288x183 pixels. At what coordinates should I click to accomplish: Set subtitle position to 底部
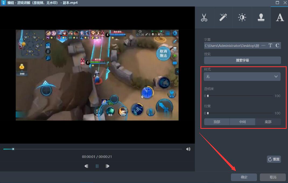[268, 122]
